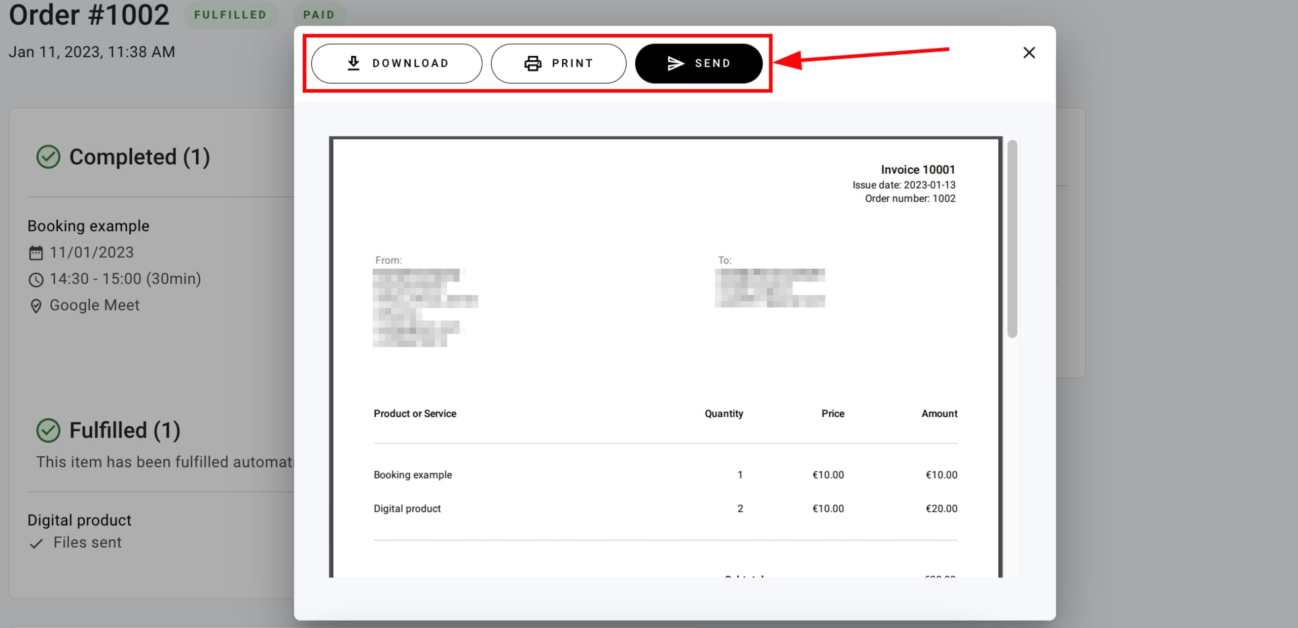Click the Download button

click(x=396, y=63)
